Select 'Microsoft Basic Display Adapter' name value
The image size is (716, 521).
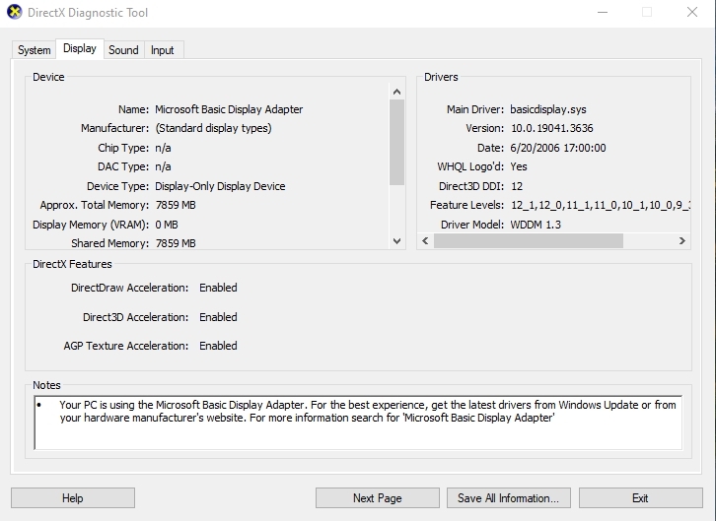[229, 109]
